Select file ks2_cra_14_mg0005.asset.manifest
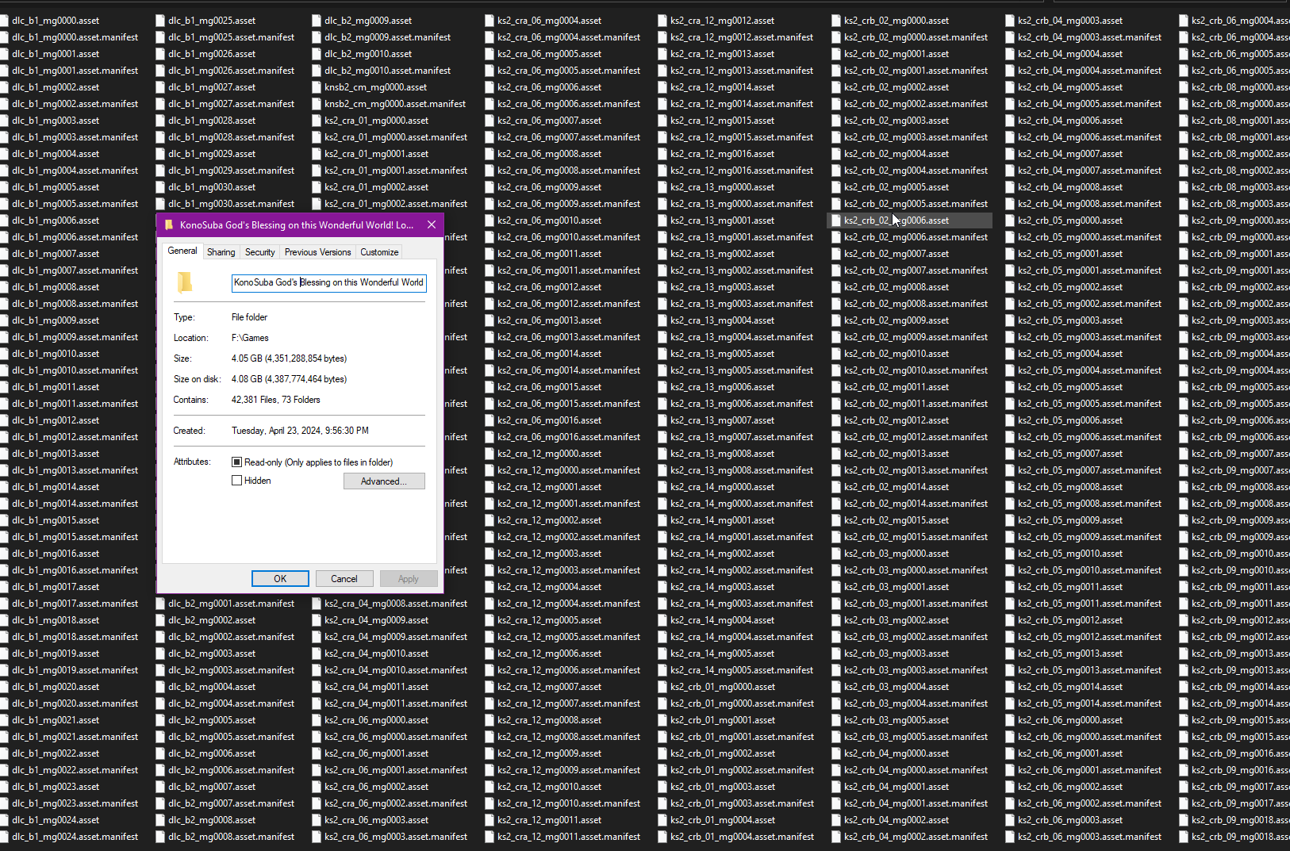 742,670
